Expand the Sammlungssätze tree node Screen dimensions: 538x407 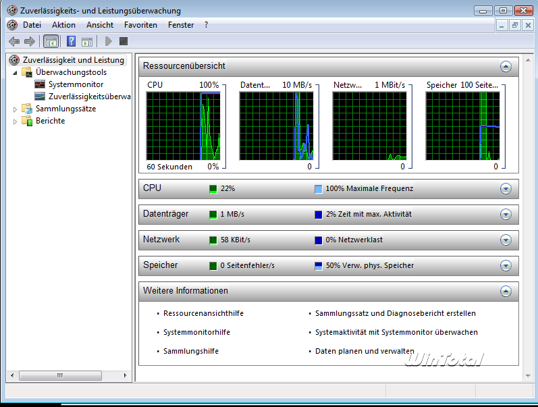pyautogui.click(x=16, y=109)
